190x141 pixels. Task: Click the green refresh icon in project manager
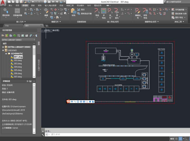tap(15, 35)
